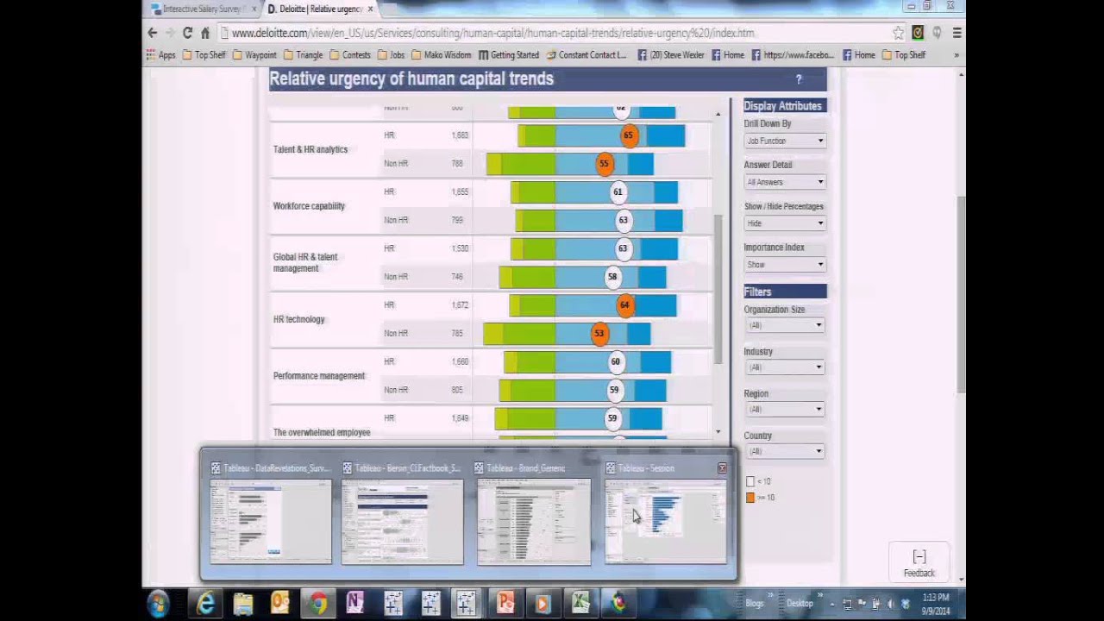Open the Constant Contact bookmark
This screenshot has height=621, width=1104.
point(586,55)
